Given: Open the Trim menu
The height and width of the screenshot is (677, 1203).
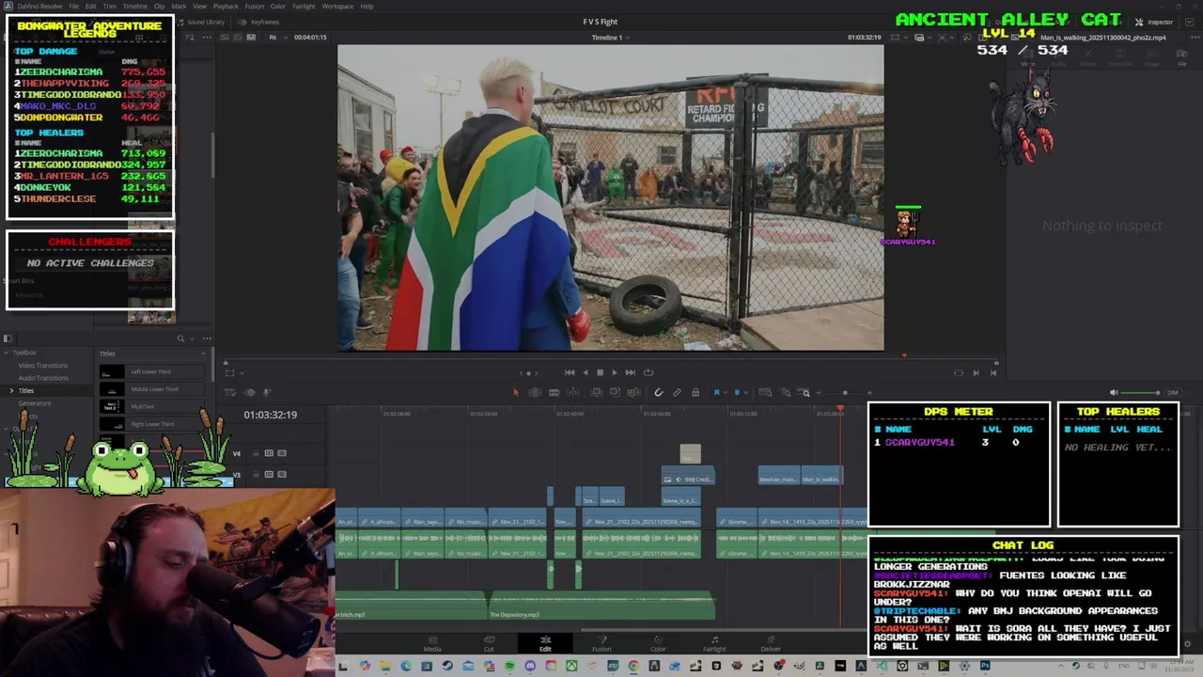Looking at the screenshot, I should (110, 7).
